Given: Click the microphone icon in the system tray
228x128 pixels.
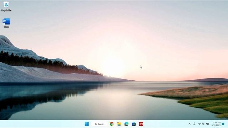Looking at the screenshot, I should tap(195, 124).
